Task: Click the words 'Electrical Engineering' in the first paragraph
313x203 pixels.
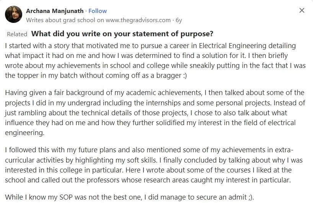Action: click(233, 46)
